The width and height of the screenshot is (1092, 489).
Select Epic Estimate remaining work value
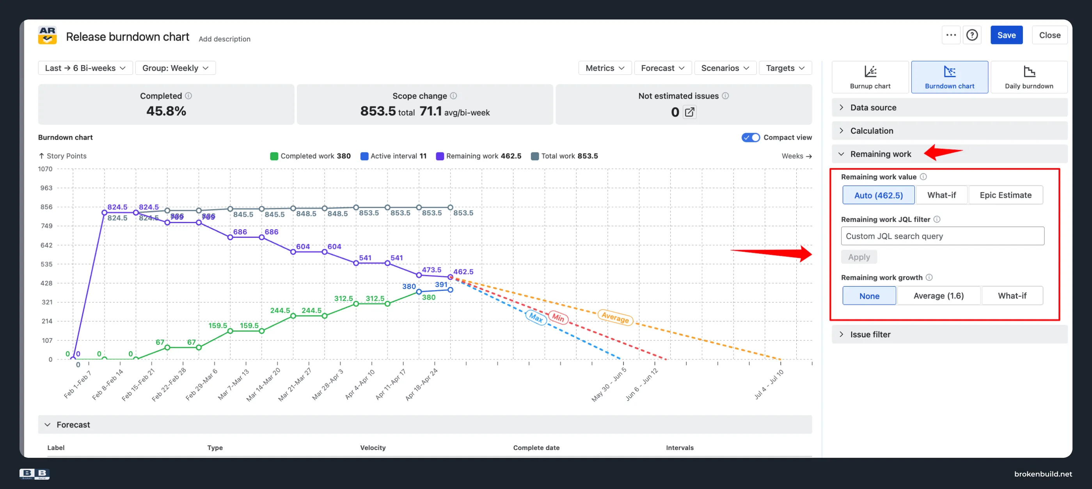pyautogui.click(x=1005, y=195)
